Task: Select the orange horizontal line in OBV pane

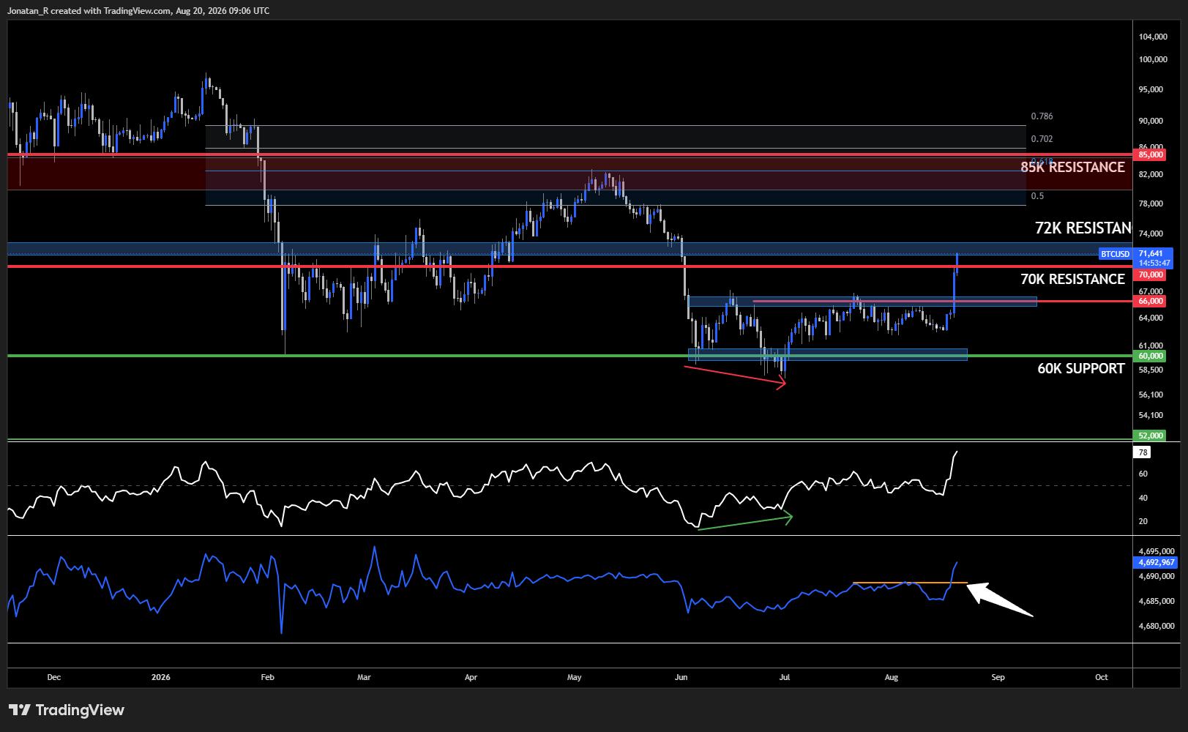Action: (910, 583)
